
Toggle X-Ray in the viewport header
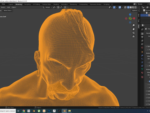pos(125,7)
